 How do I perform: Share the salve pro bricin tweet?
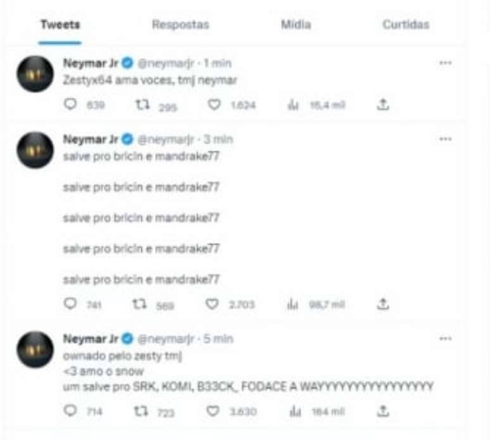coord(383,304)
